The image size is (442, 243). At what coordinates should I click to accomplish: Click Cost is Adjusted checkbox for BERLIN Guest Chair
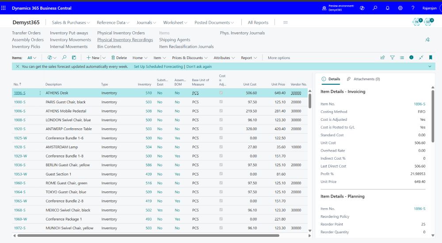[221, 164]
